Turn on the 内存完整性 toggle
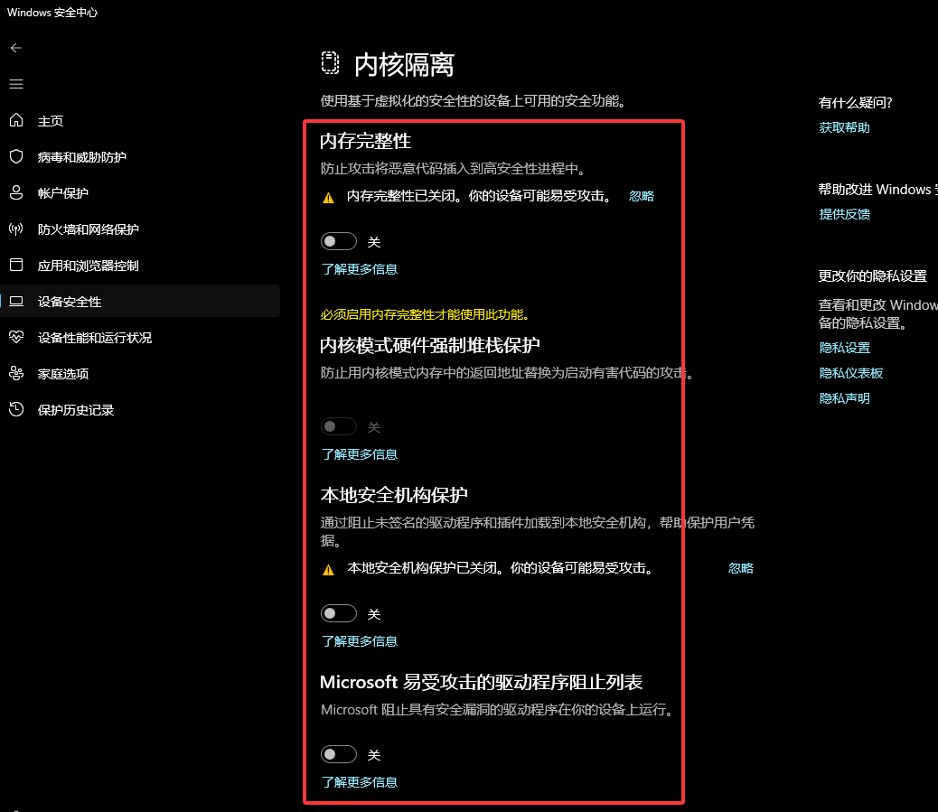This screenshot has height=812, width=938. click(339, 242)
